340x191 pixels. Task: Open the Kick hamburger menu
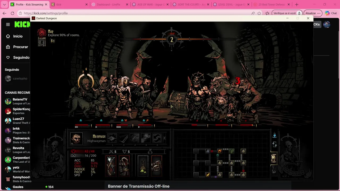(x=8, y=24)
